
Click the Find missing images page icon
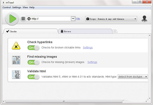[16, 60]
